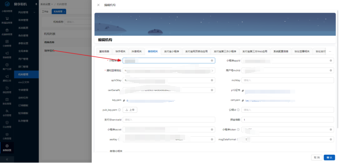
Task: Close the 编辑机构 drawer with X icon
Action: click(x=98, y=5)
